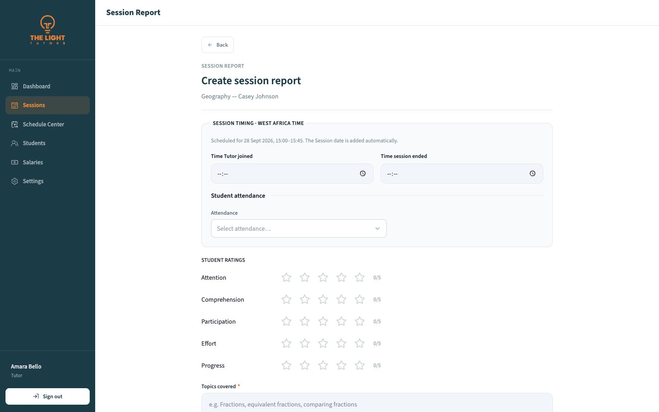Viewport: 659px width, 412px height.
Task: Rate Comprehension two stars
Action: coord(305,299)
